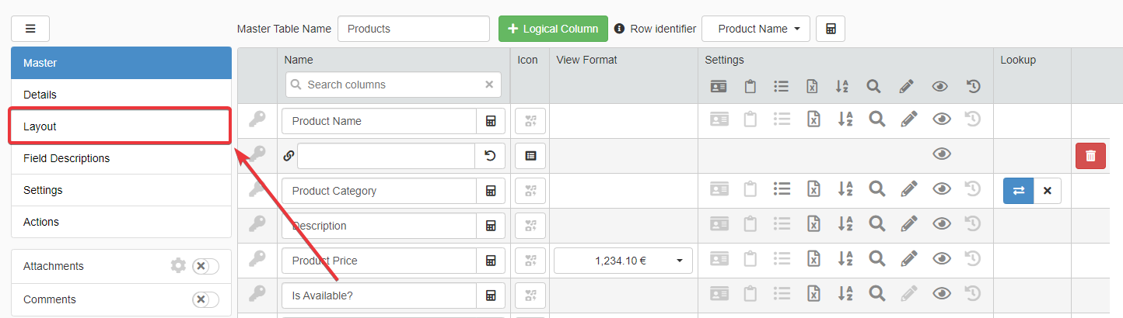Open the Layout section in sidebar

(120, 126)
